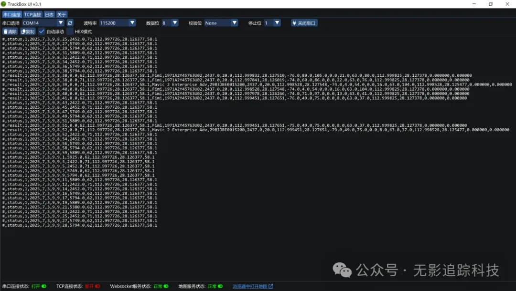Click the Websocket service status indicator

166,286
